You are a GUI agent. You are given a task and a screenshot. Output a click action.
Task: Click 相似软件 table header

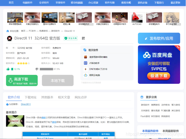45,134
